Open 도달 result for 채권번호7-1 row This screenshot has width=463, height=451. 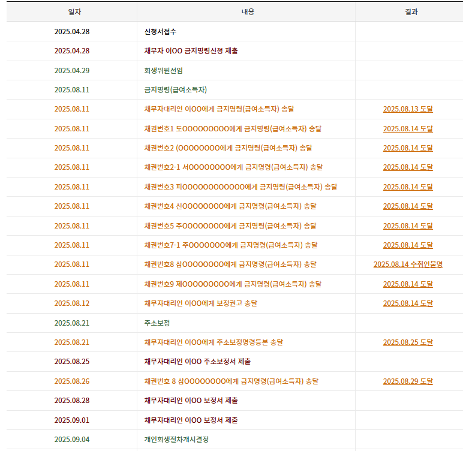click(408, 245)
